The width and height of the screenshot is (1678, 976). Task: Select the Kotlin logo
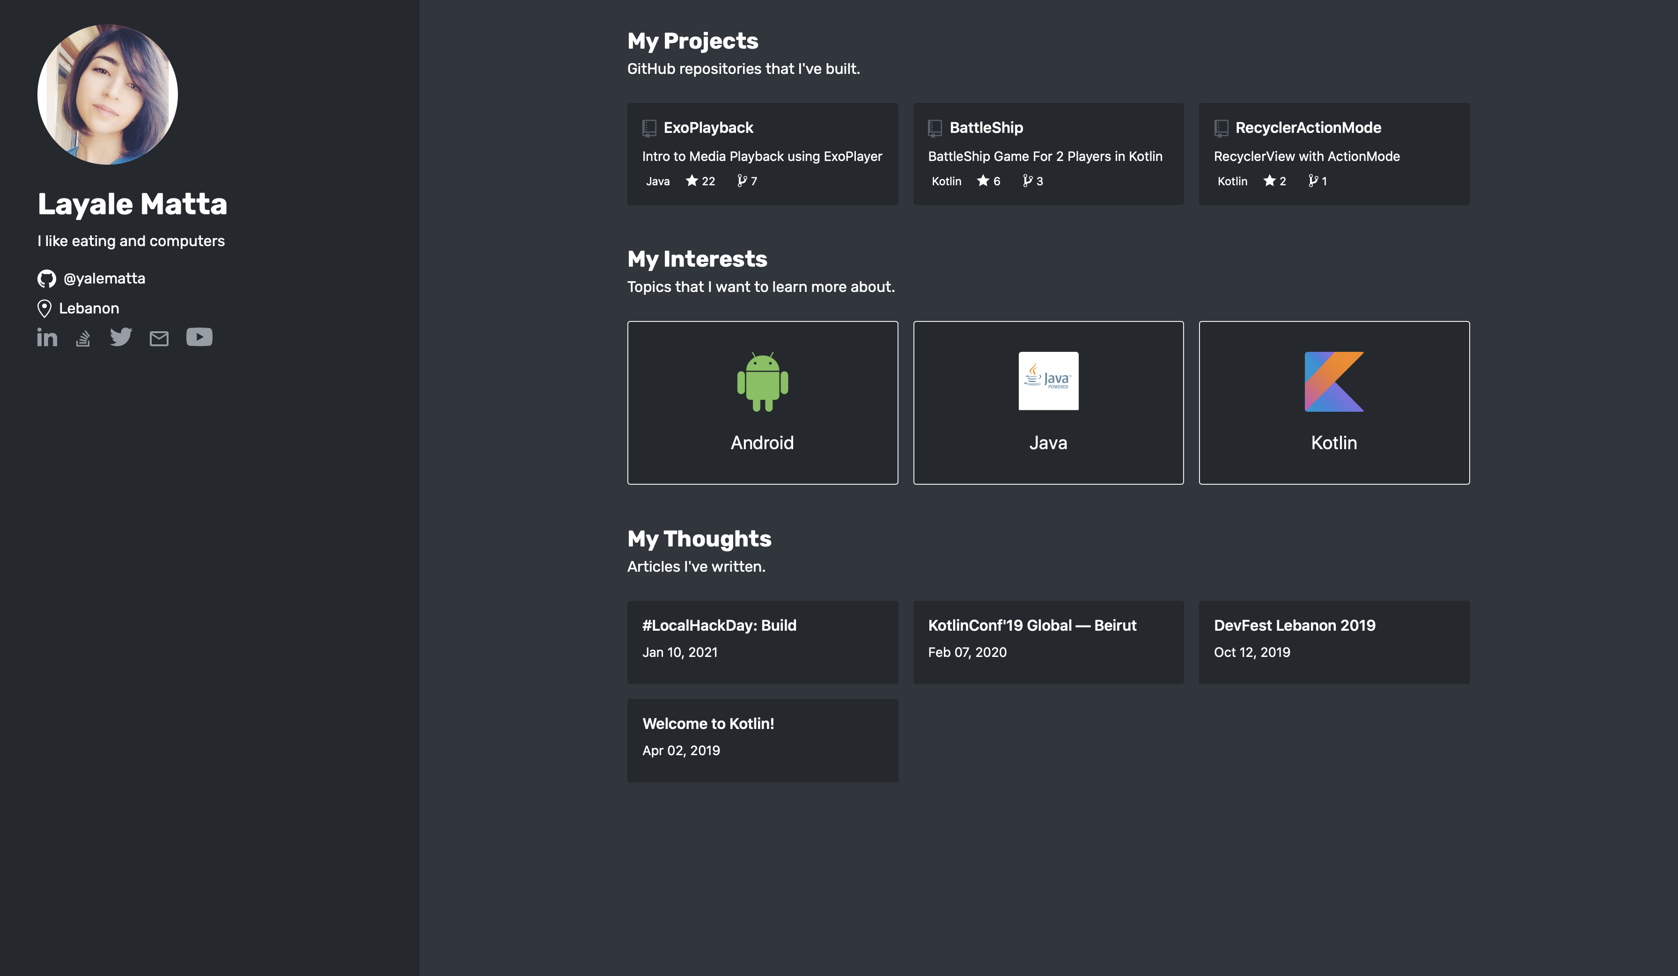click(x=1333, y=380)
